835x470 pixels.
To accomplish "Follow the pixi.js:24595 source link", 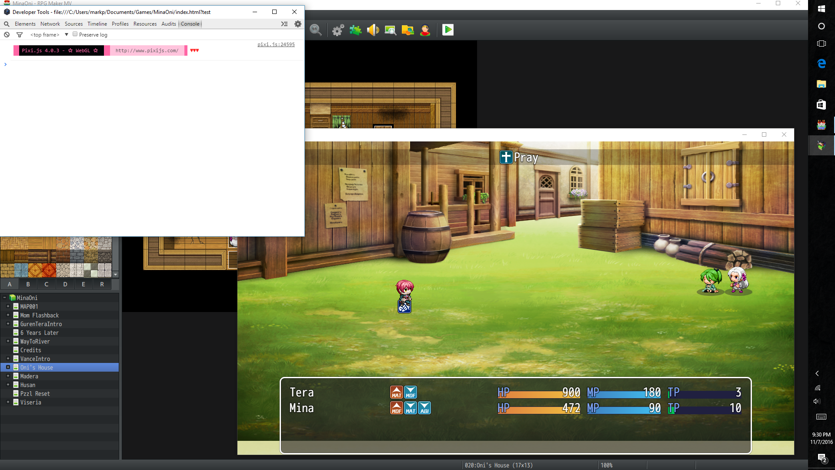I will point(276,44).
